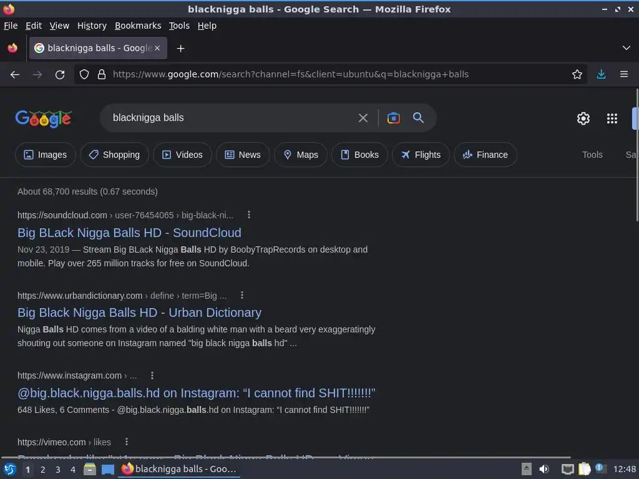View site security via padlock icon
Viewport: 639px width, 479px height.
[x=102, y=75]
